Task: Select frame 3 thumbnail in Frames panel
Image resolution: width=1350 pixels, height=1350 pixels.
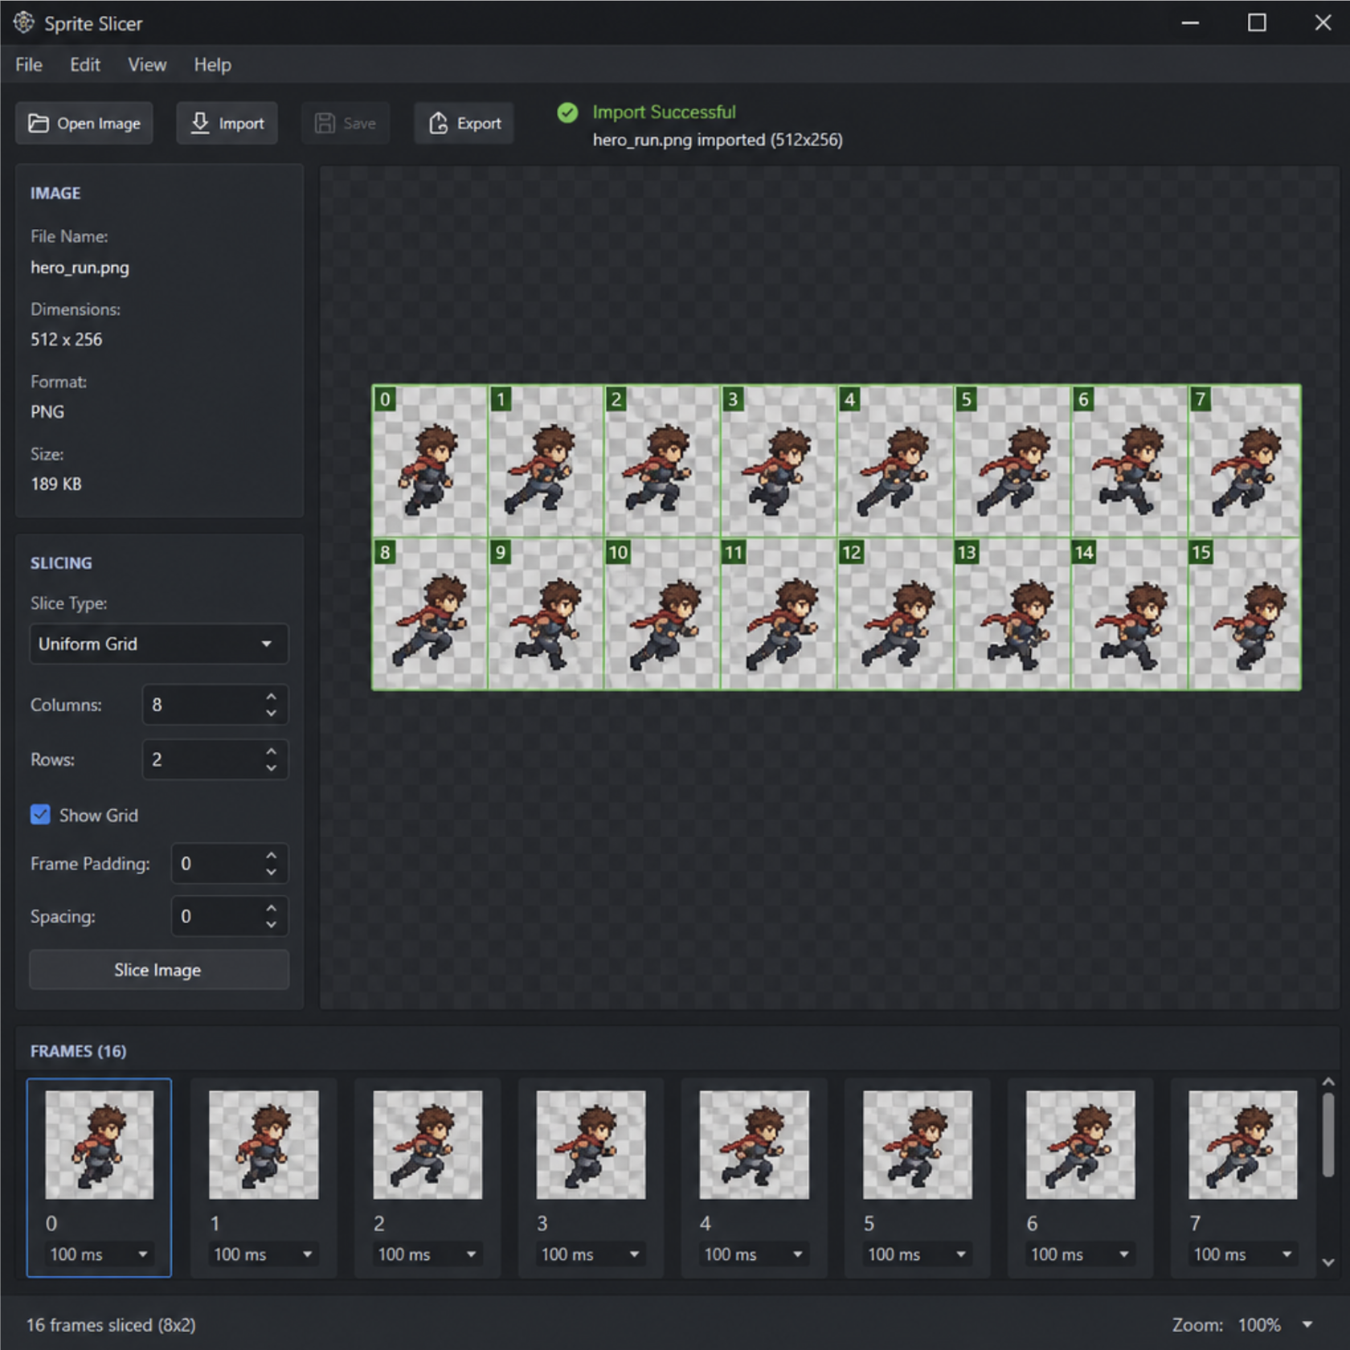Action: [x=591, y=1145]
